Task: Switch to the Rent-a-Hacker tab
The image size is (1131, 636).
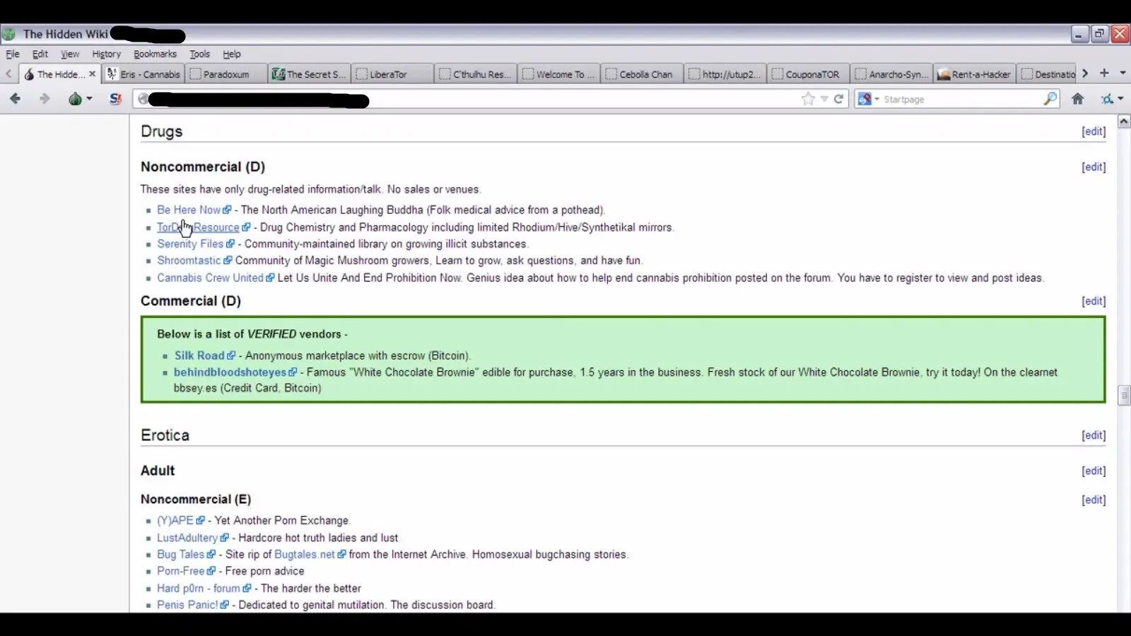Action: pos(975,73)
